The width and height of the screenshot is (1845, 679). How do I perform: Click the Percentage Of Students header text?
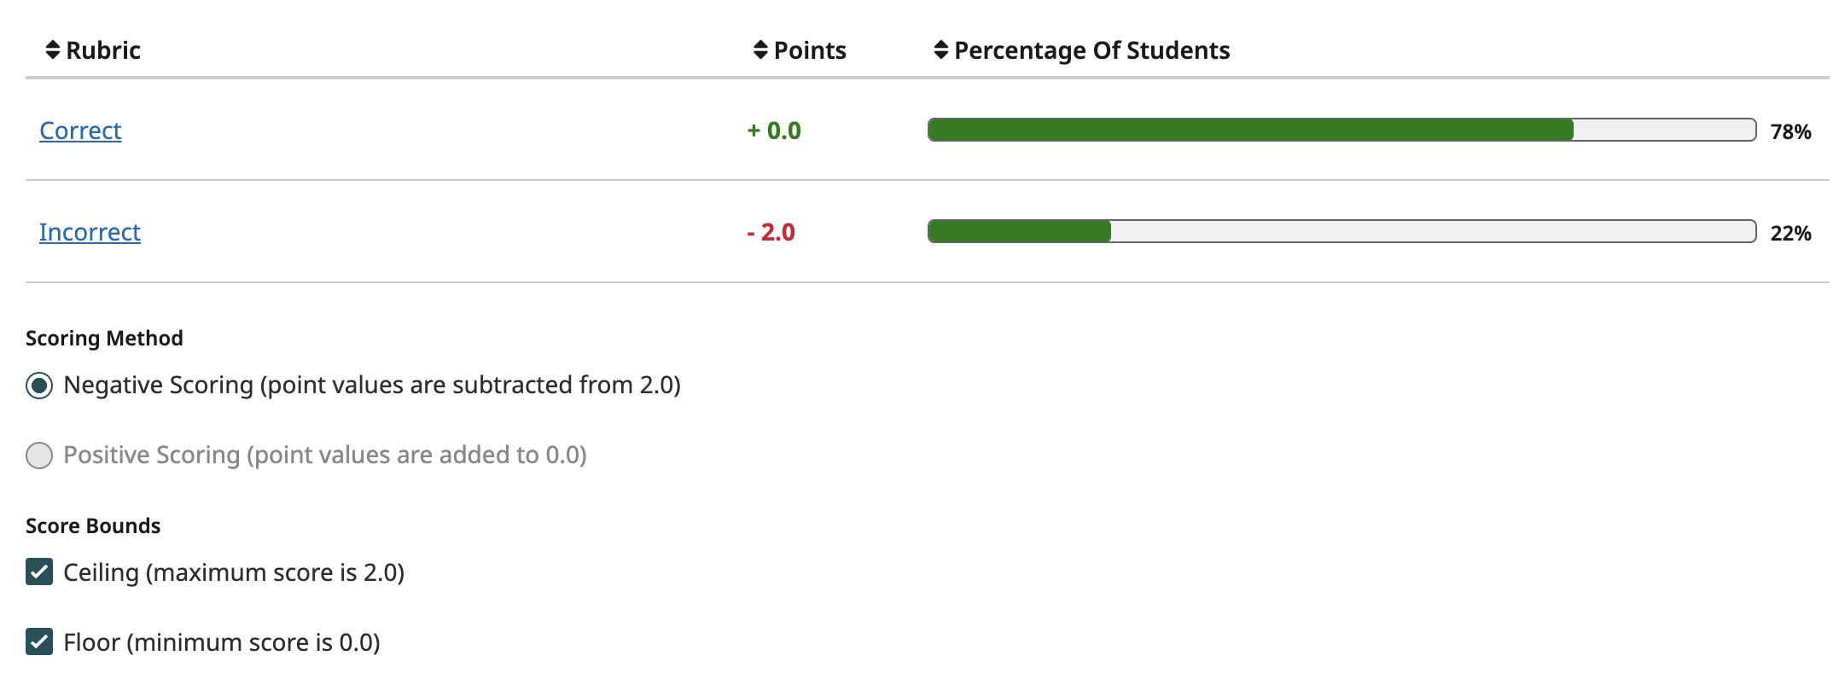click(1091, 50)
